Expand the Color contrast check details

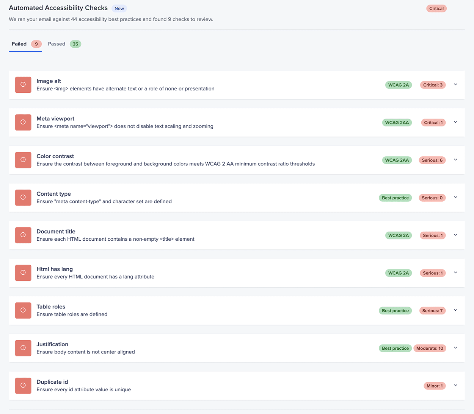(455, 160)
